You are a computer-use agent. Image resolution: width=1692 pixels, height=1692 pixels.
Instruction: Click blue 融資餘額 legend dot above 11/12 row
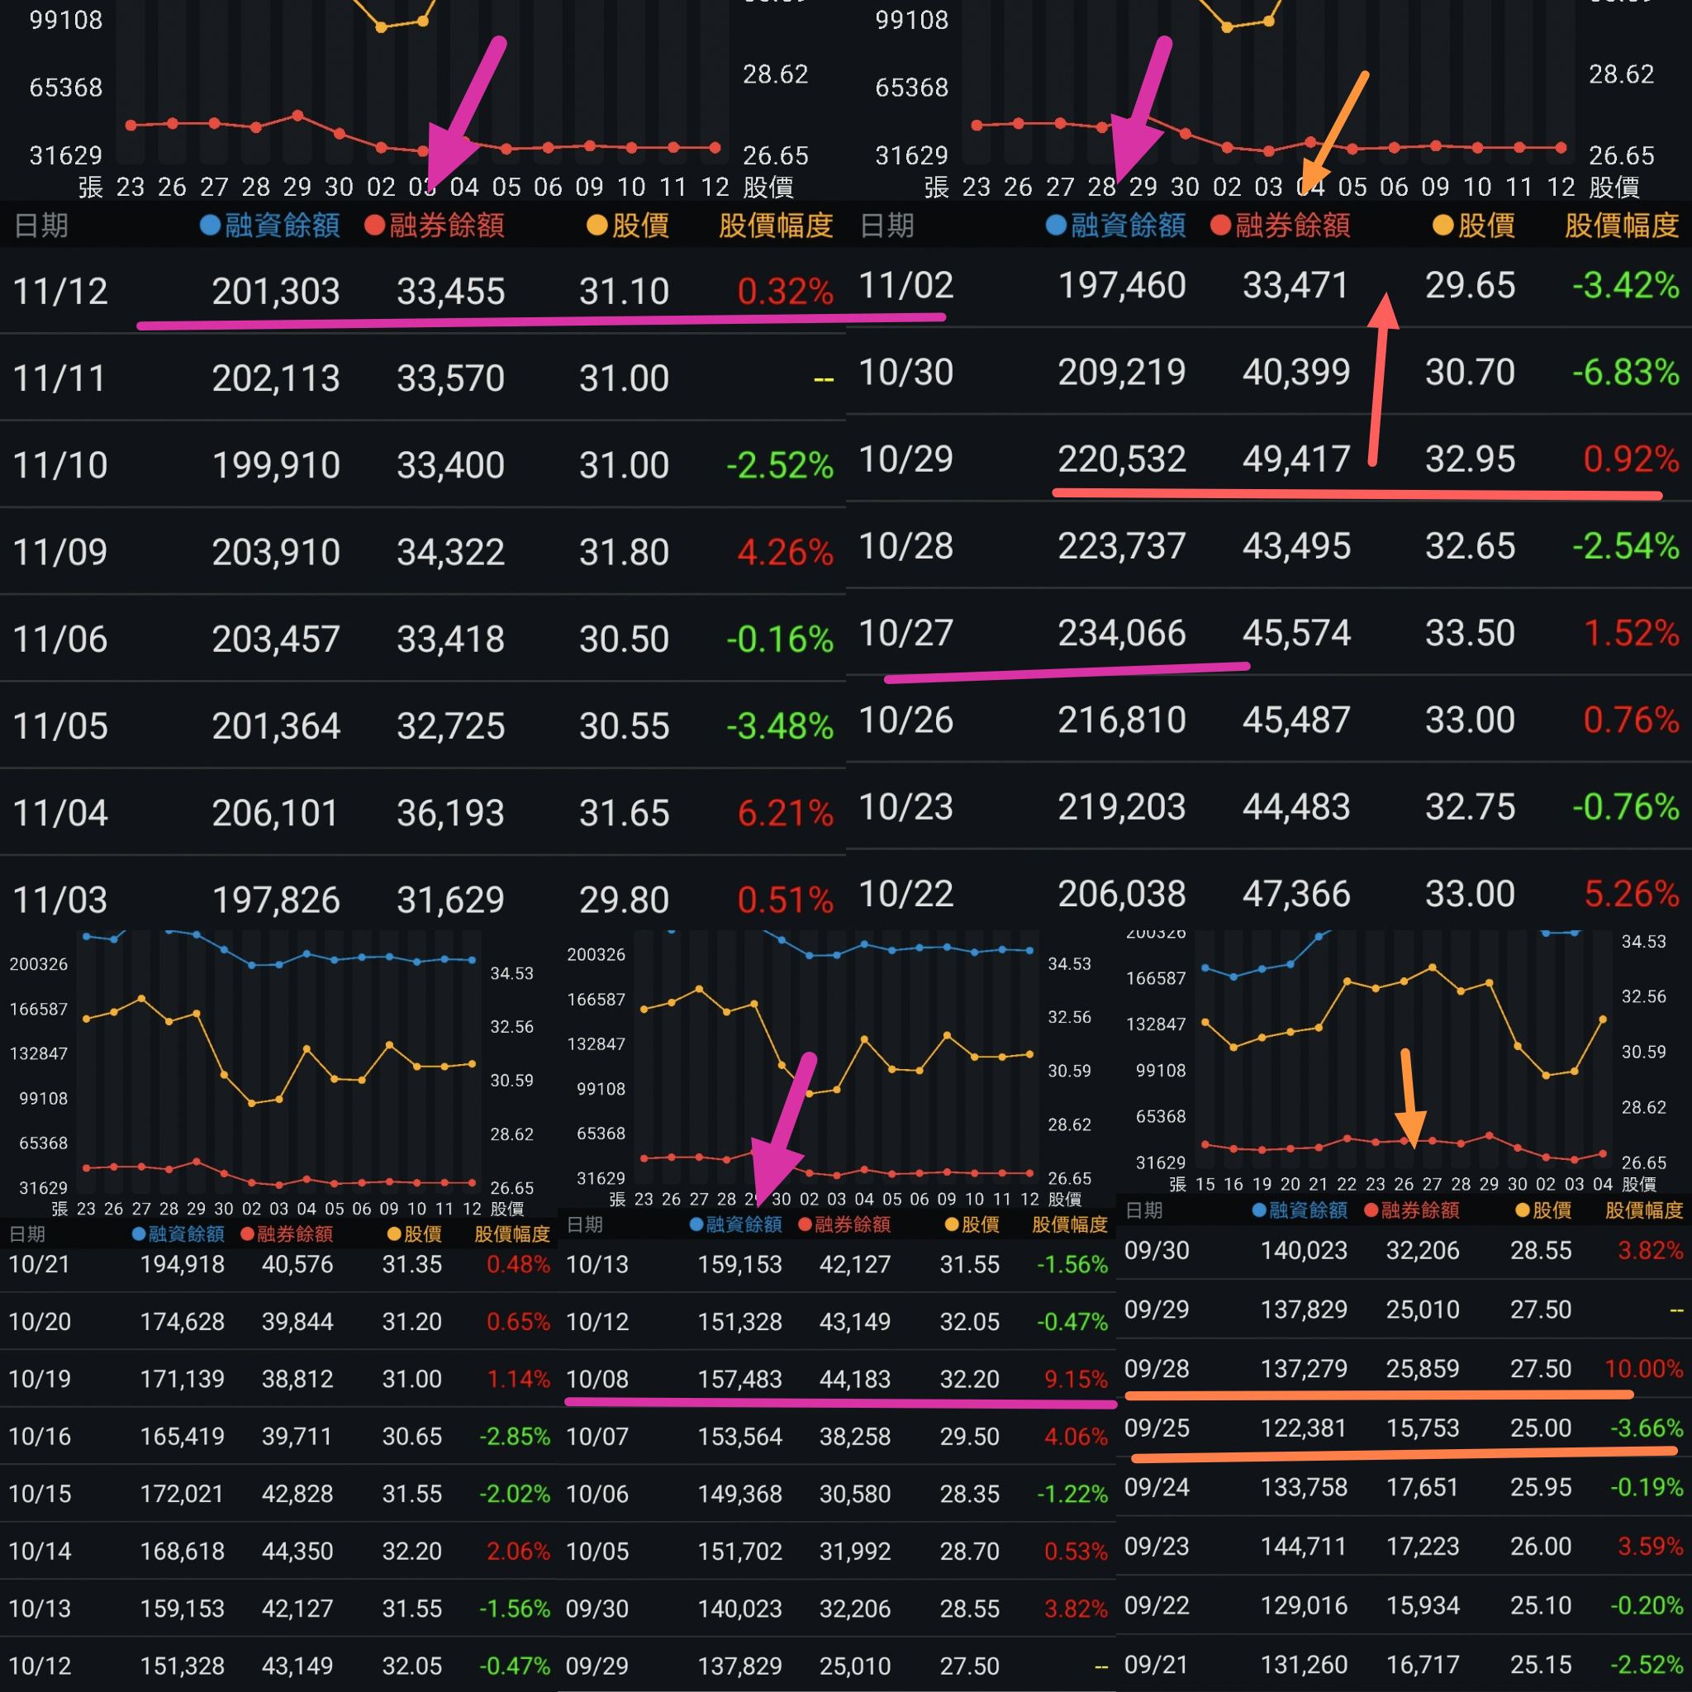[210, 226]
